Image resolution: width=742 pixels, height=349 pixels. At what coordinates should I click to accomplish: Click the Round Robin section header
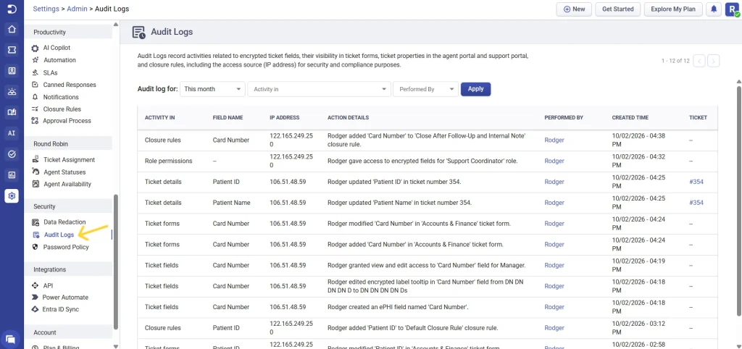(x=50, y=143)
